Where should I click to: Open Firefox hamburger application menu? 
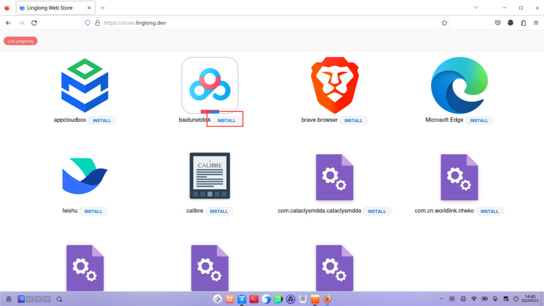536,23
